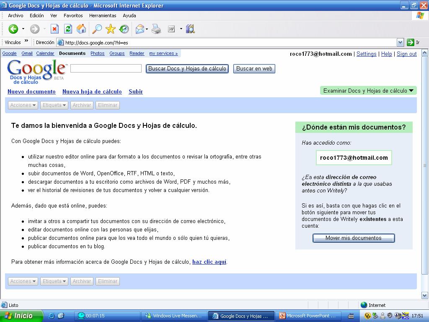Click the green Back arrow in IE toolbar
429x322 pixels.
[13, 29]
